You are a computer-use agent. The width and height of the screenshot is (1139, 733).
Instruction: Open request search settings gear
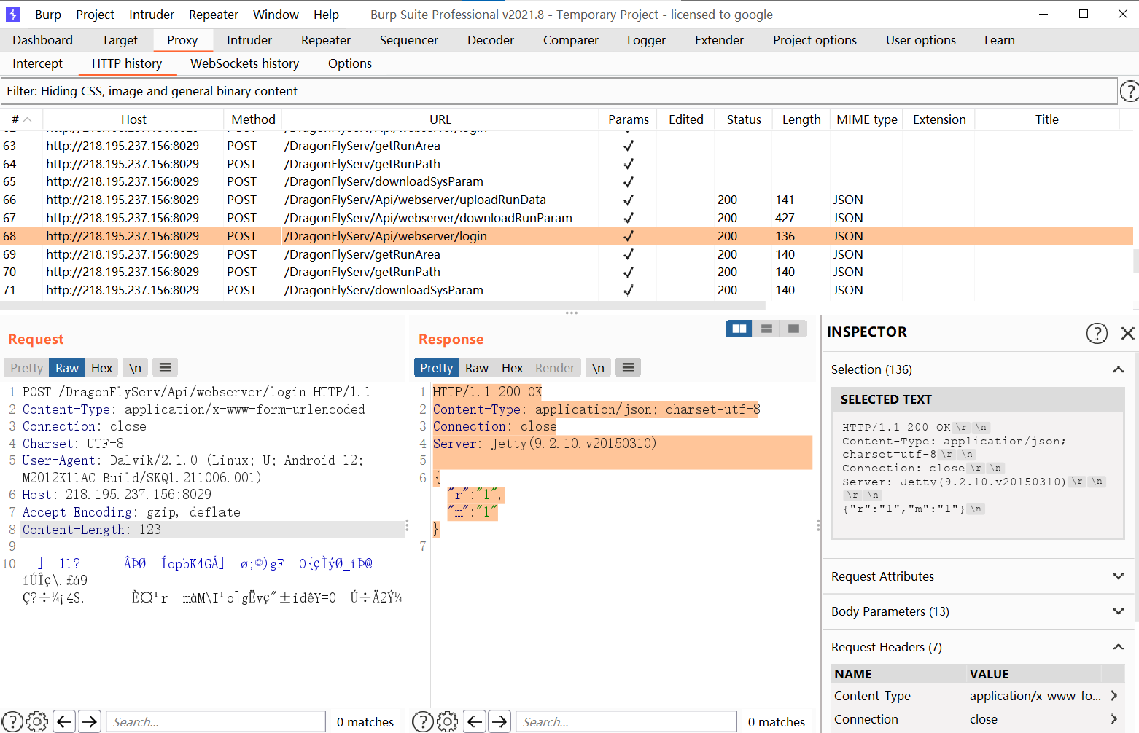click(x=37, y=721)
